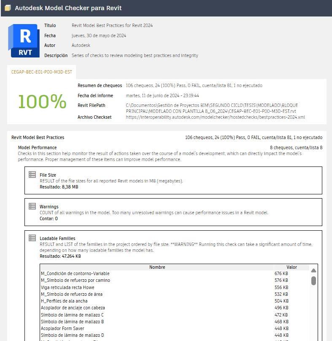Click Resultado: 8,38 MB text
This screenshot has width=332, height=341.
(x=59, y=187)
